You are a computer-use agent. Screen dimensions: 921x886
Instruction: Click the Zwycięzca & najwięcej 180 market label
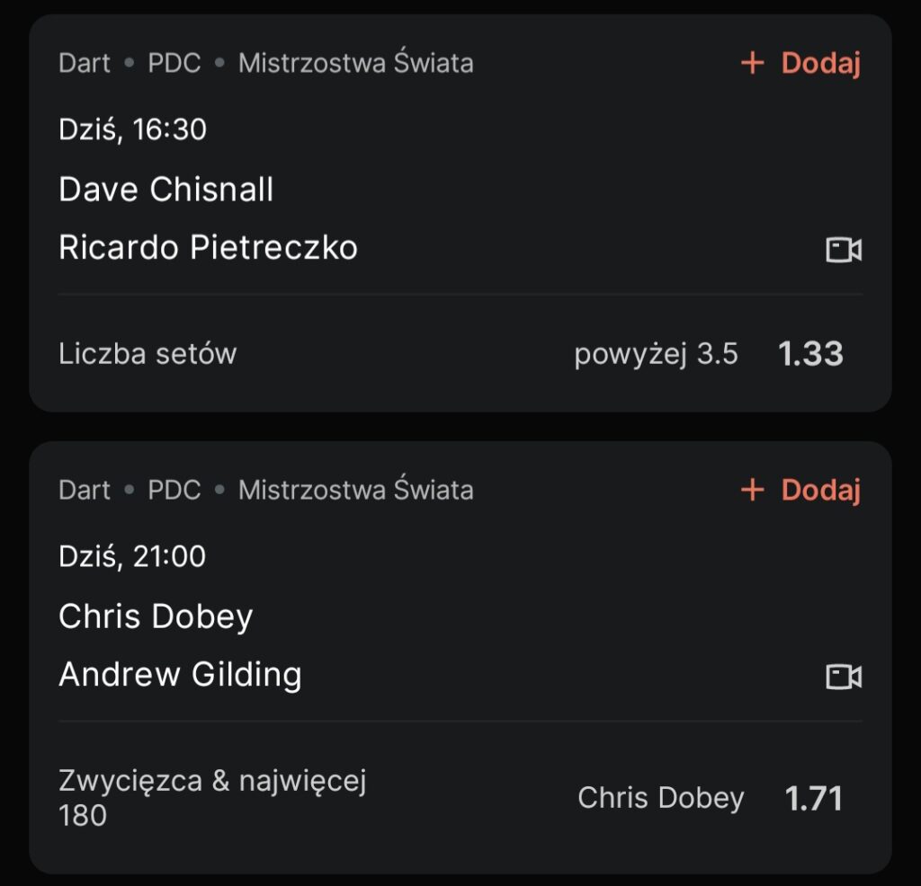pos(211,798)
